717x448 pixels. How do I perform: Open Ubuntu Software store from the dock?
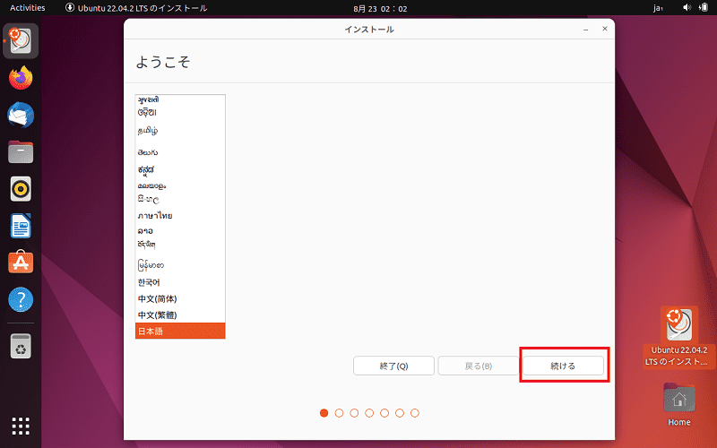pyautogui.click(x=21, y=263)
